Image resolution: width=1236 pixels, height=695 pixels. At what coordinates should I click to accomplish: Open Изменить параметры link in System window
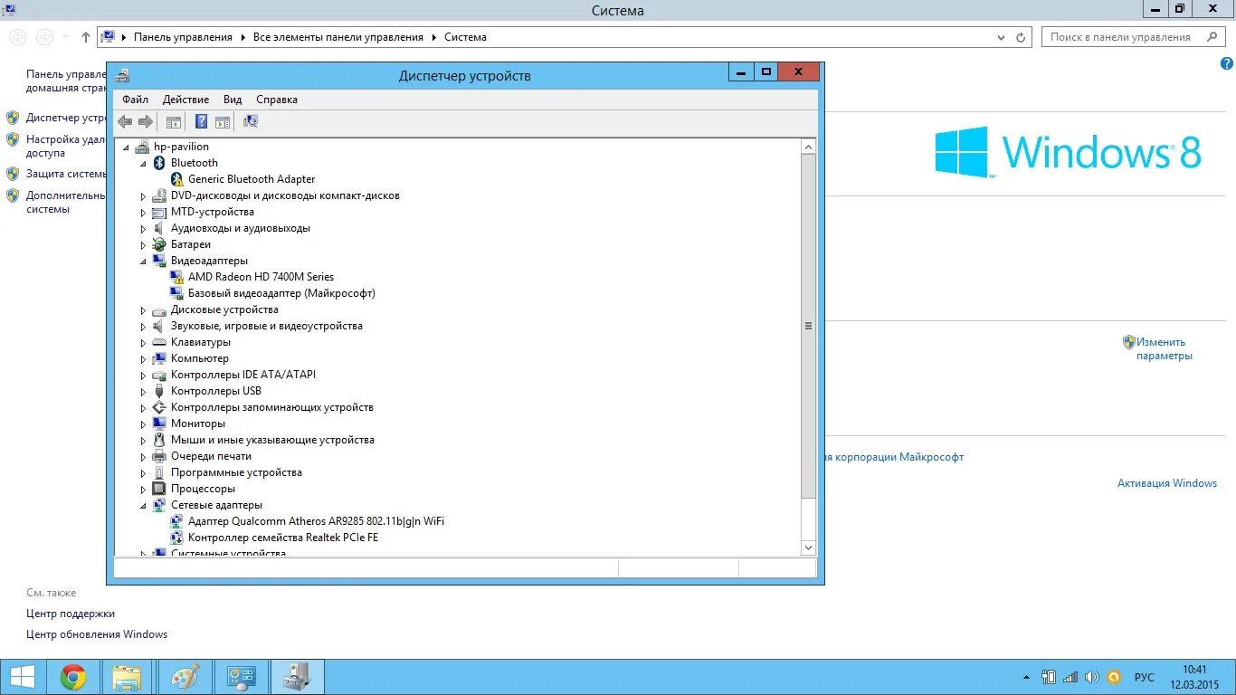click(1165, 349)
